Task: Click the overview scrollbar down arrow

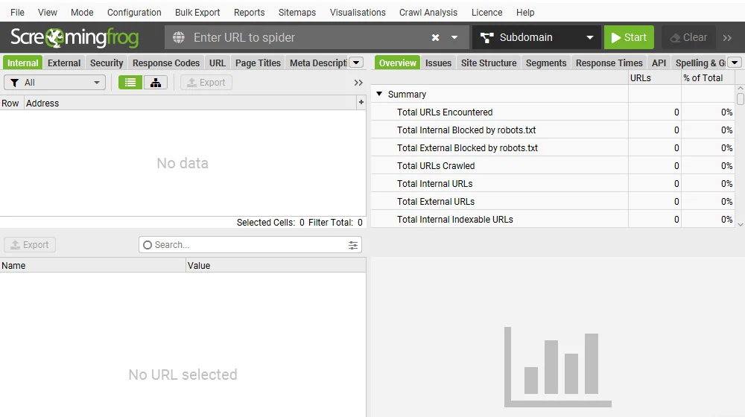Action: [x=741, y=224]
